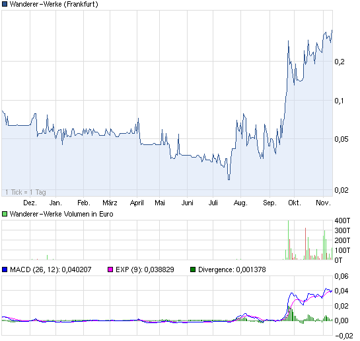Click the 'Jan.' month axis label
This screenshot has width=360, height=341.
pos(55,203)
